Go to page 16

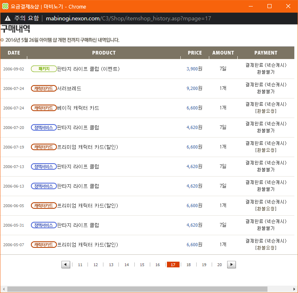[x=158, y=265]
